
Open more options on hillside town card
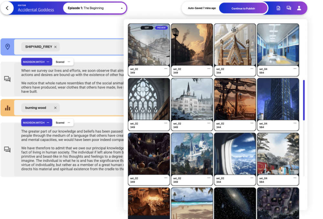coord(166,69)
